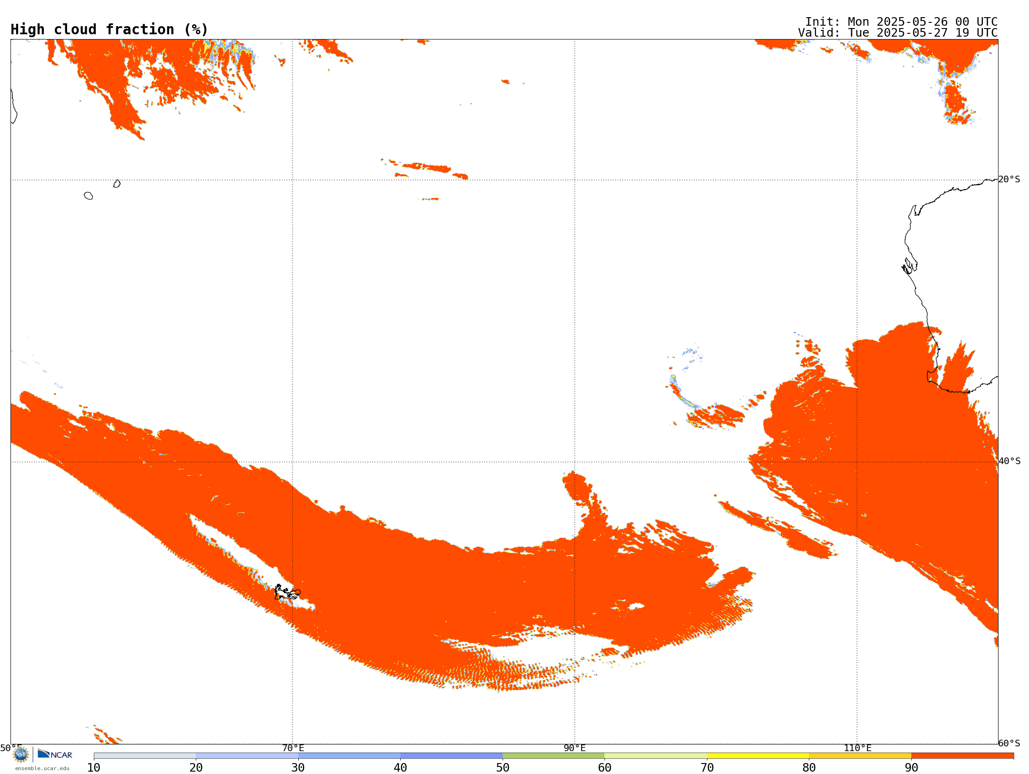Click the 50-60 green colorbar segment
This screenshot has height=774, width=1029.
554,756
